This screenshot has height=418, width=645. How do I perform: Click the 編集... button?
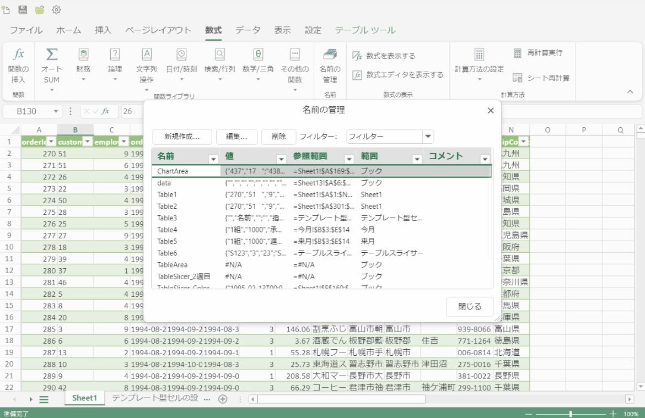(x=237, y=137)
